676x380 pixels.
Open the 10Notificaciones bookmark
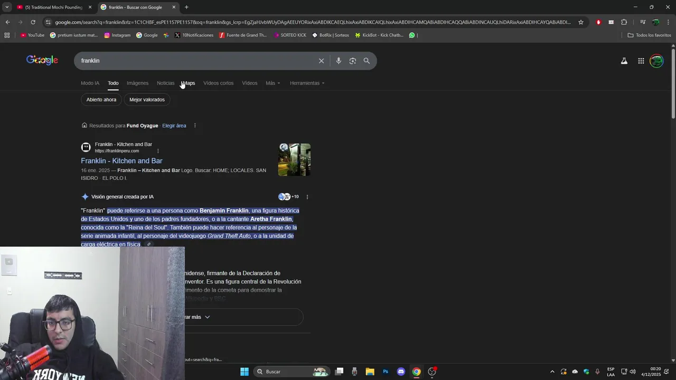coord(194,35)
